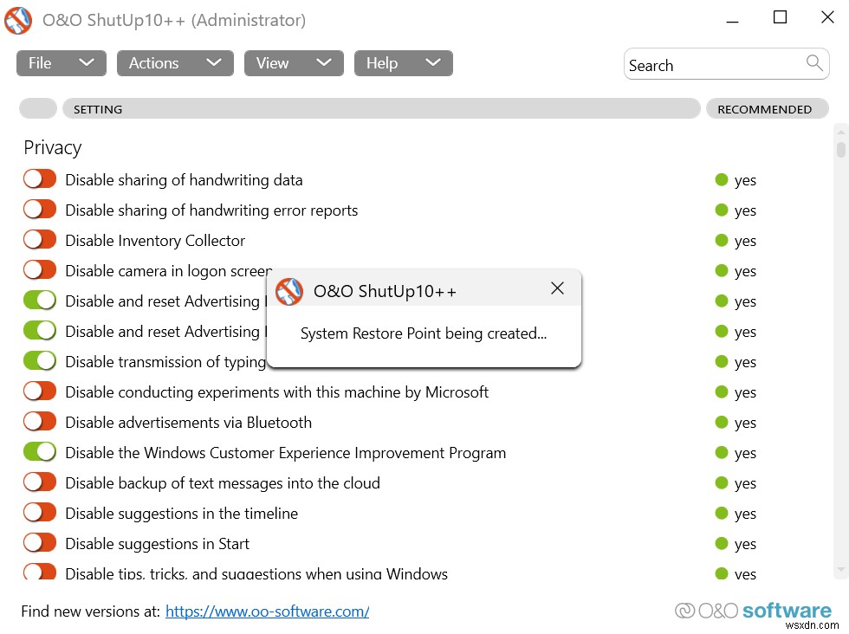Enable Disable Inventory Collector switch
849x634 pixels.
[40, 240]
